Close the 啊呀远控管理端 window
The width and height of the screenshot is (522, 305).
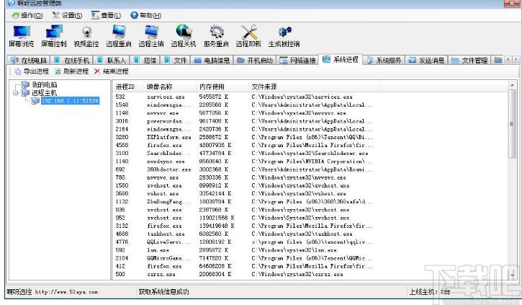point(511,4)
